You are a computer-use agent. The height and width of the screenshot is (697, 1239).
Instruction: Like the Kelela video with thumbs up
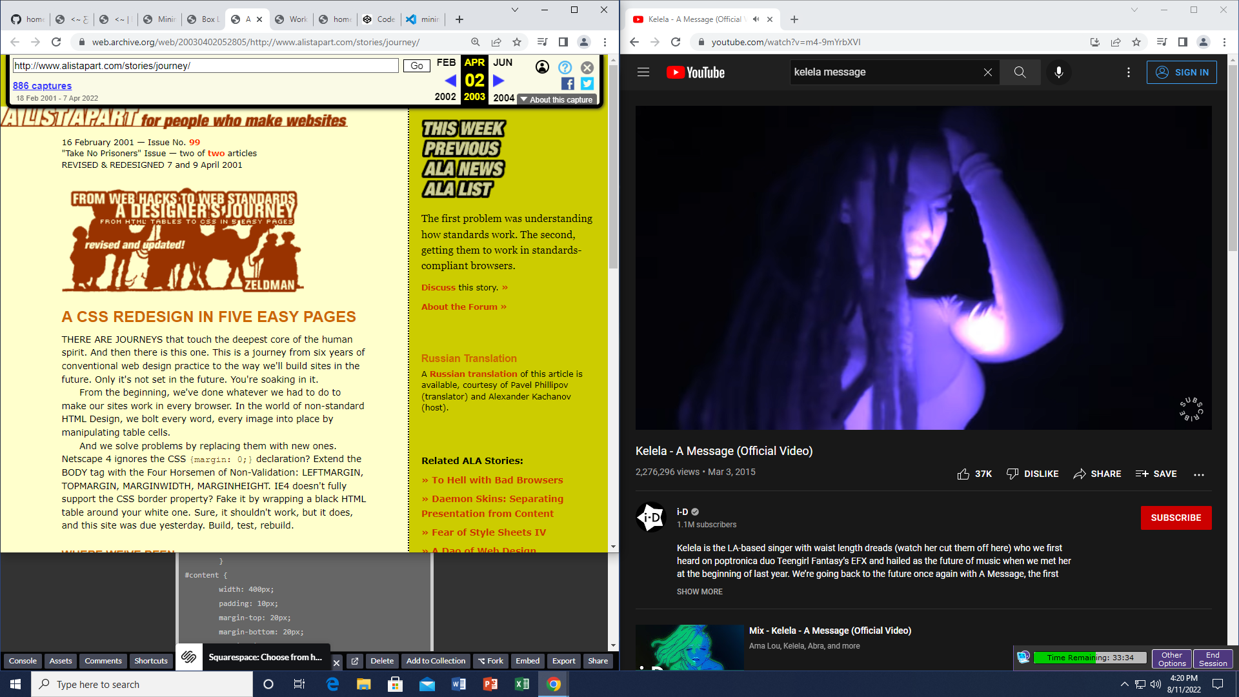(x=963, y=474)
